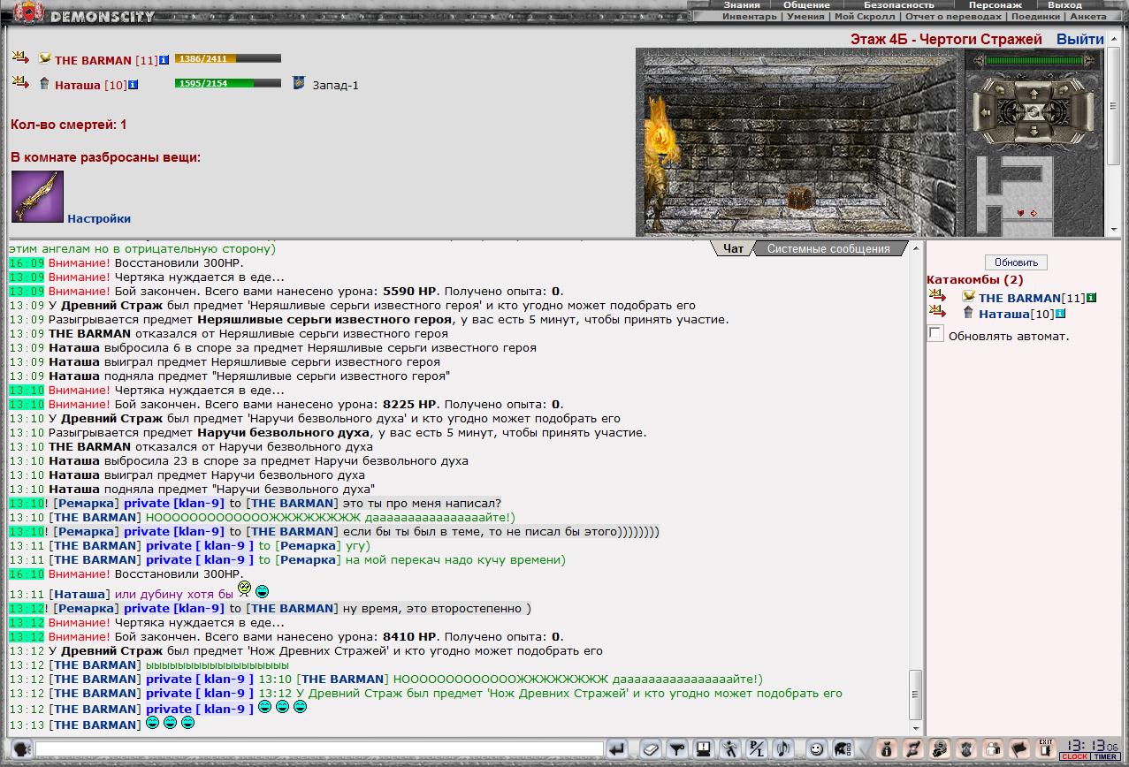Click THE BARMAN name in the top panel
Screen dimensions: 1129x767
pyautogui.click(x=93, y=61)
